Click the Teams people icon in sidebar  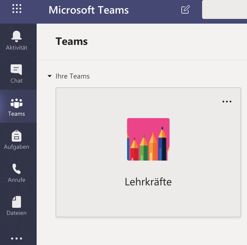coord(17,103)
